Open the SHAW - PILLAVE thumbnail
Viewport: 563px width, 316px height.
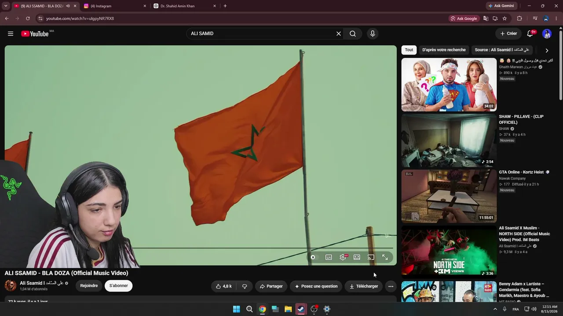tap(449, 140)
